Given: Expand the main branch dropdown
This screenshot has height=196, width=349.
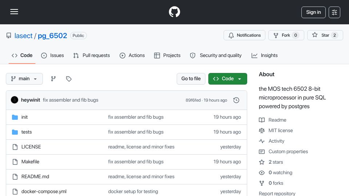Looking at the screenshot, I should (x=24, y=79).
